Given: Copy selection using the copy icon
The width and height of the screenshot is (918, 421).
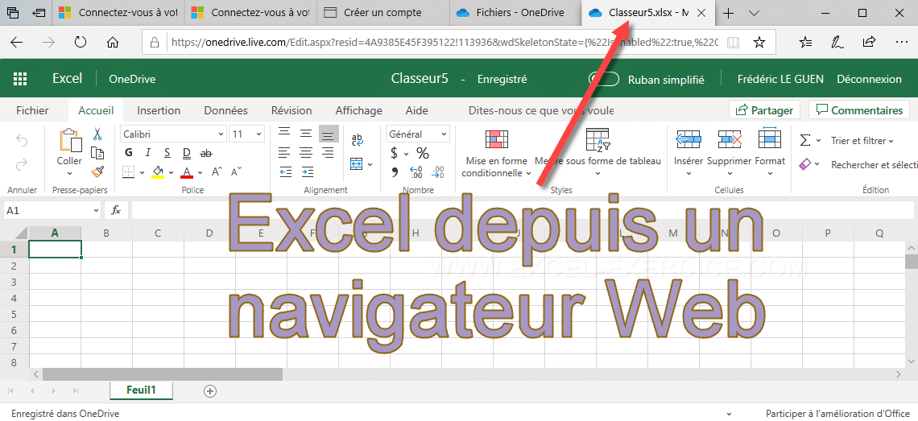Looking at the screenshot, I should [x=97, y=154].
